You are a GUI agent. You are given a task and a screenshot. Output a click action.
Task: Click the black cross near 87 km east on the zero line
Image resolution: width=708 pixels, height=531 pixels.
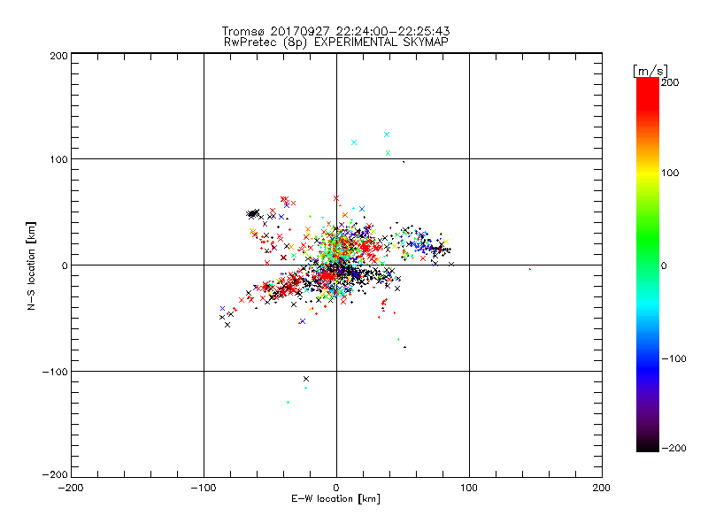click(451, 264)
